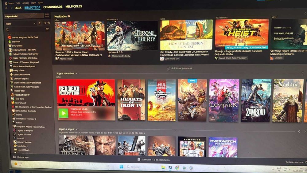This screenshot has width=307, height=173.
Task: Expand Jogos recentes shelf dropdown
Action: (76, 73)
